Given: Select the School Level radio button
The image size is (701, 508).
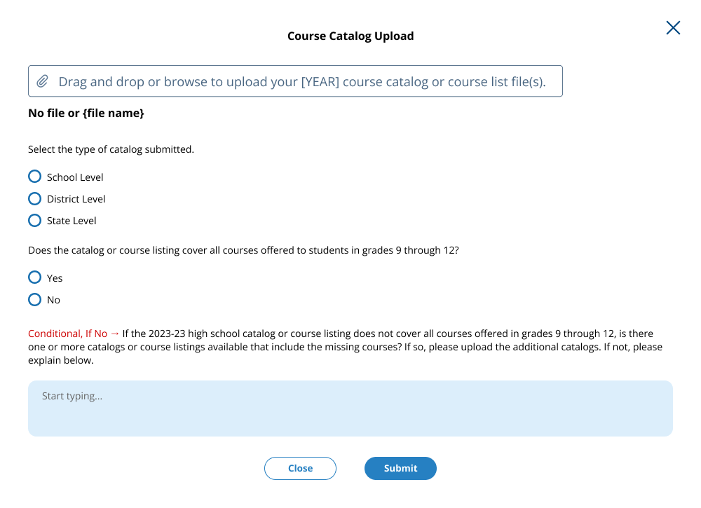Looking at the screenshot, I should [x=34, y=177].
